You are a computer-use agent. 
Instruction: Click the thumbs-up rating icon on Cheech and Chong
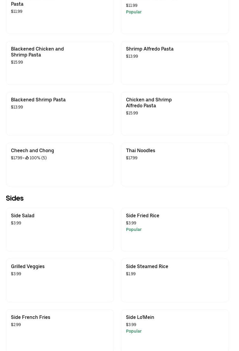click(x=27, y=158)
